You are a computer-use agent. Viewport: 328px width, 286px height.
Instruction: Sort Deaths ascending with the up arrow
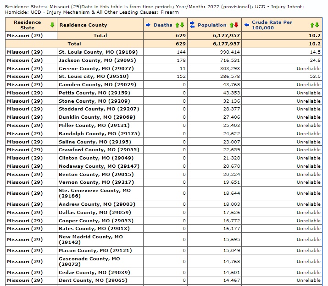click(x=177, y=25)
